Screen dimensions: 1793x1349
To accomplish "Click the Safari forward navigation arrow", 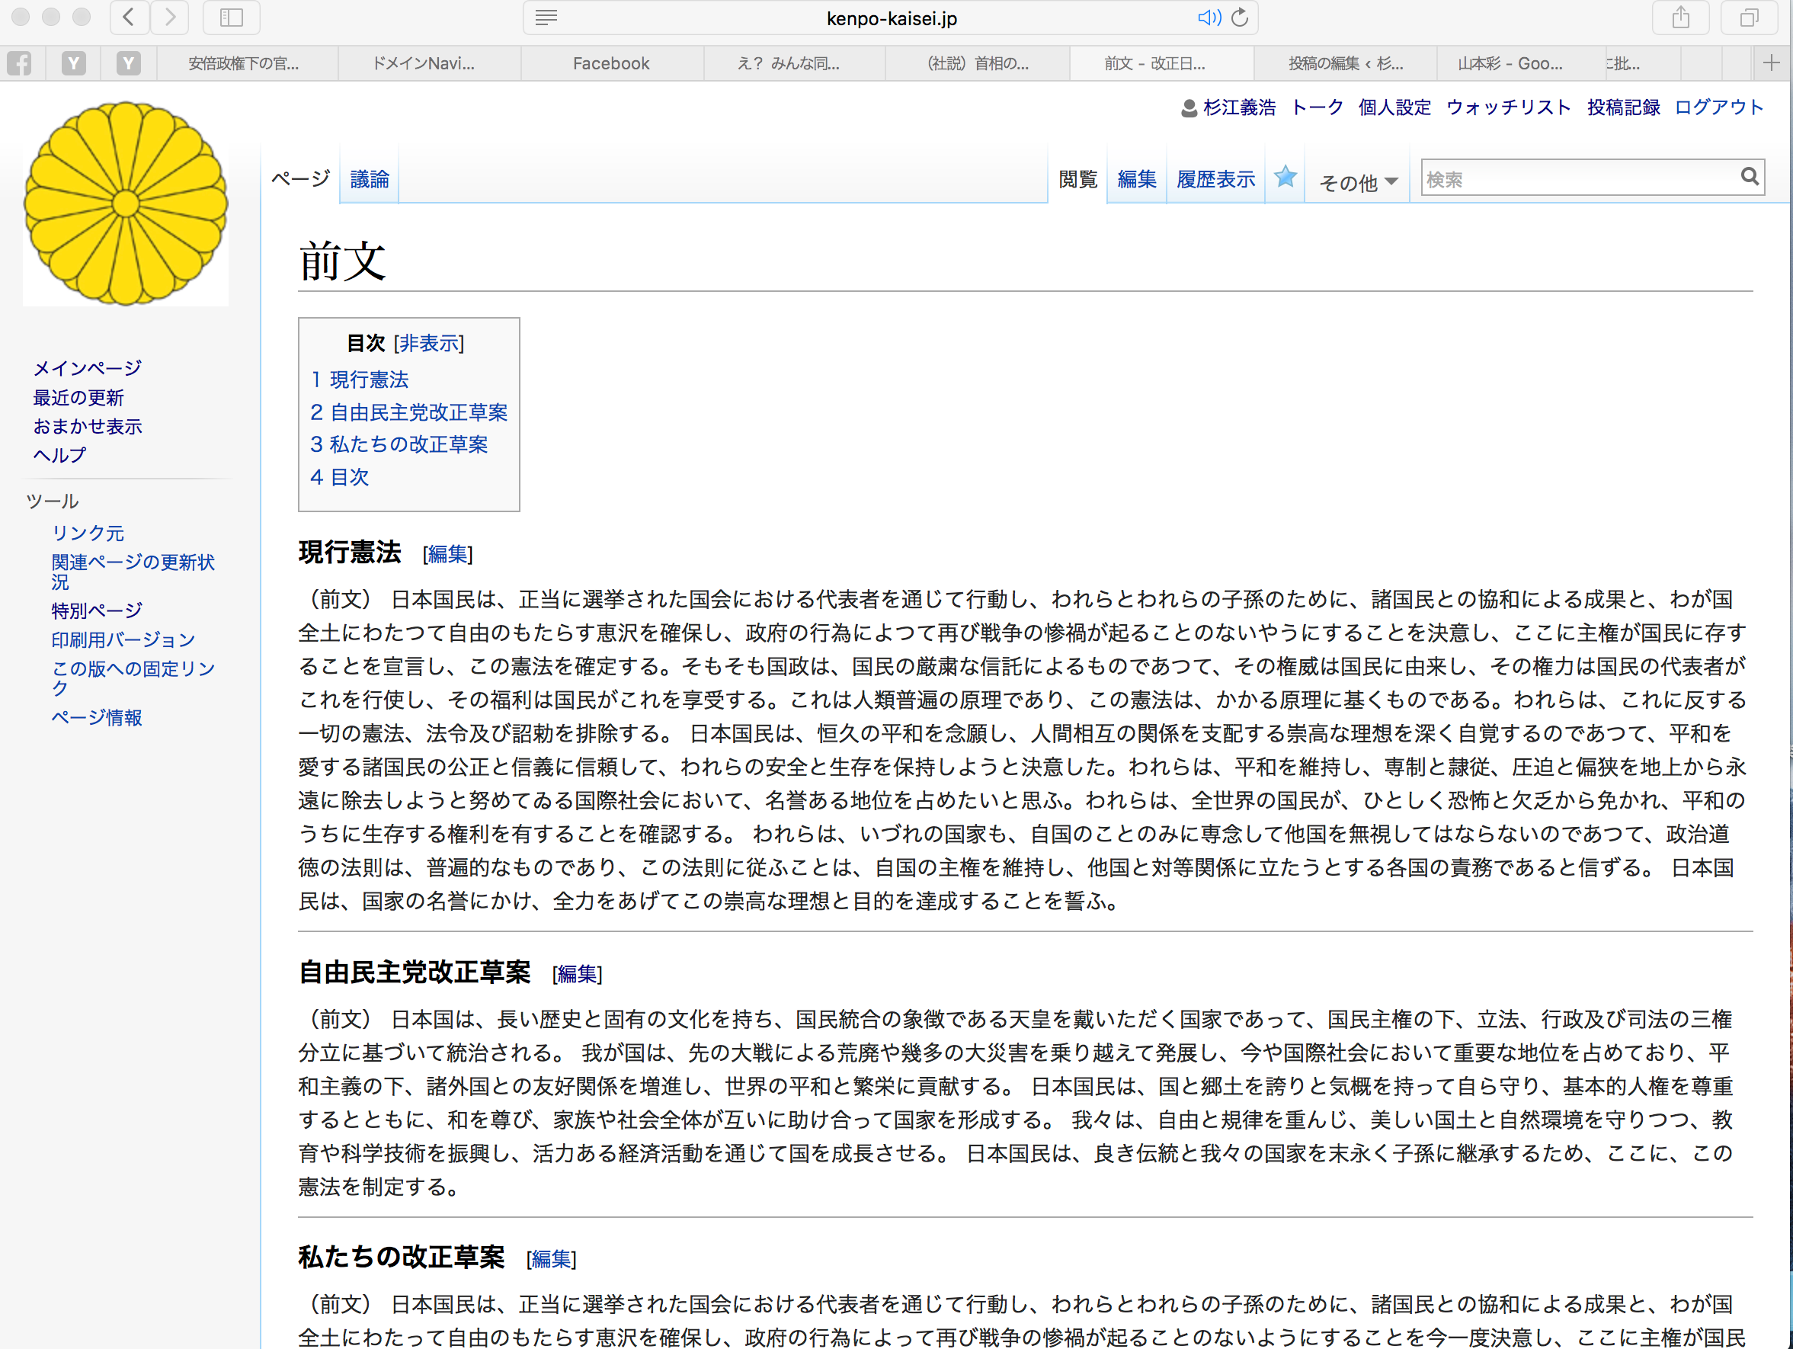I will coord(169,18).
